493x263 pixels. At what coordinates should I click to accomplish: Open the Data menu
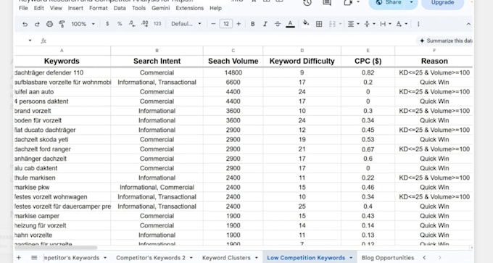(x=120, y=8)
